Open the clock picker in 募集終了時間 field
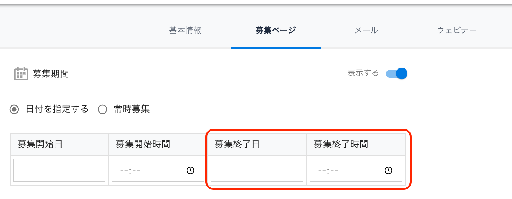 pos(389,170)
